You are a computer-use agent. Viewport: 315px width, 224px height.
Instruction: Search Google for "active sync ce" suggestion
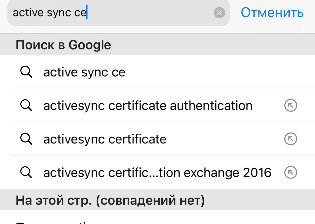coord(84,72)
